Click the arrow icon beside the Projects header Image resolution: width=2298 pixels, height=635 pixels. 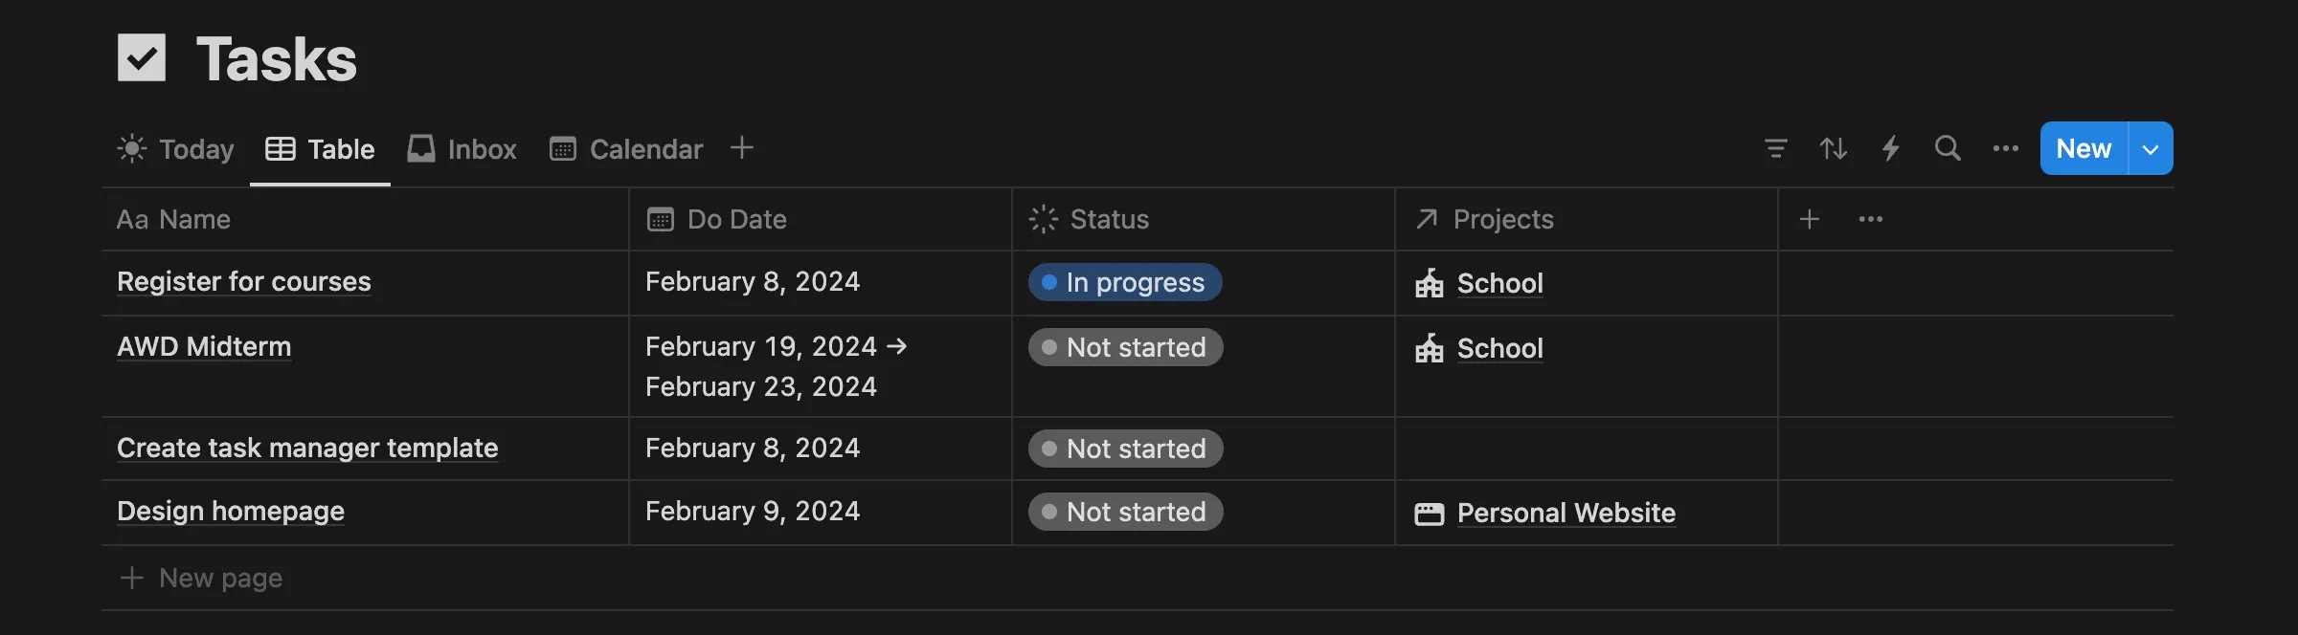pyautogui.click(x=1427, y=219)
